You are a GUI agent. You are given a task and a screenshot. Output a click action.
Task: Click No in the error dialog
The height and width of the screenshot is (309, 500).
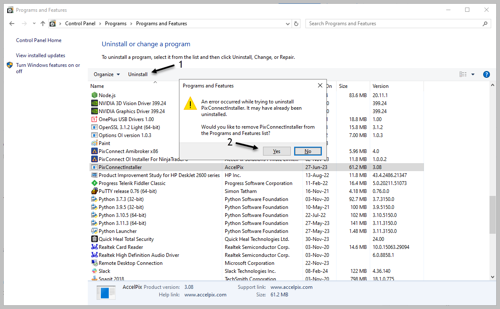(308, 151)
